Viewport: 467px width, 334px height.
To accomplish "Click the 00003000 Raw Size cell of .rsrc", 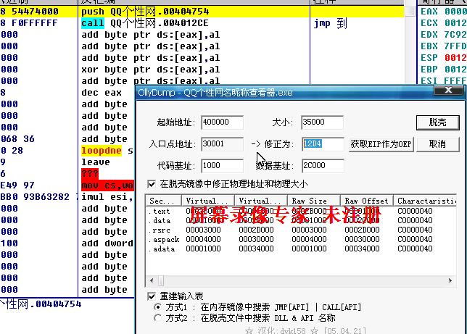I will click(309, 230).
